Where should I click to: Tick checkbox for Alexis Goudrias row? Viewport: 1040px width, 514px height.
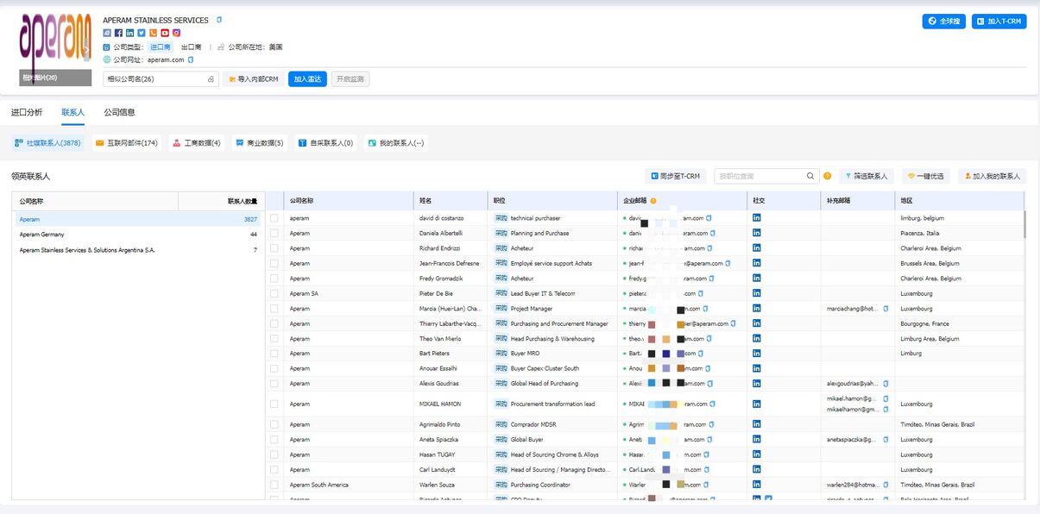pos(274,383)
